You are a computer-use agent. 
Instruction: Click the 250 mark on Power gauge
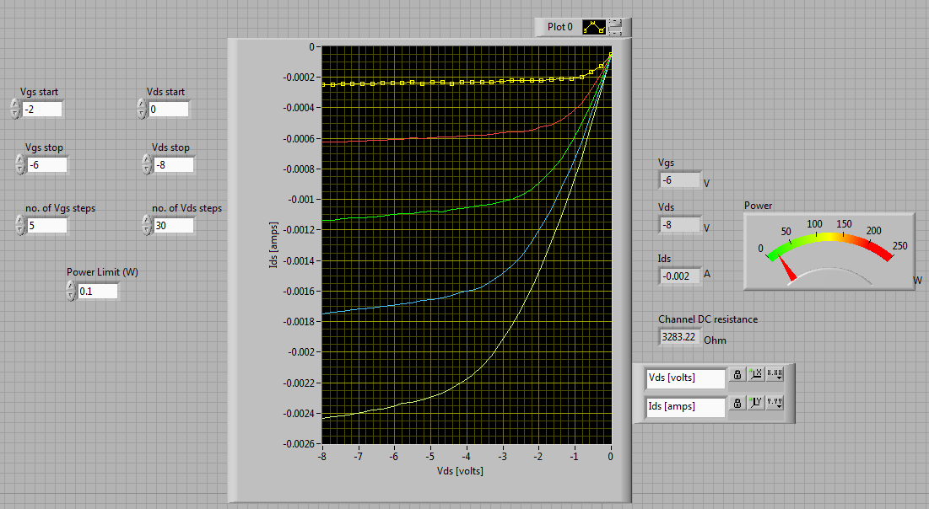[x=900, y=246]
